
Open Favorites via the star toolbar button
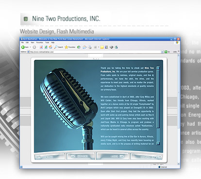pyautogui.click(x=70, y=47)
